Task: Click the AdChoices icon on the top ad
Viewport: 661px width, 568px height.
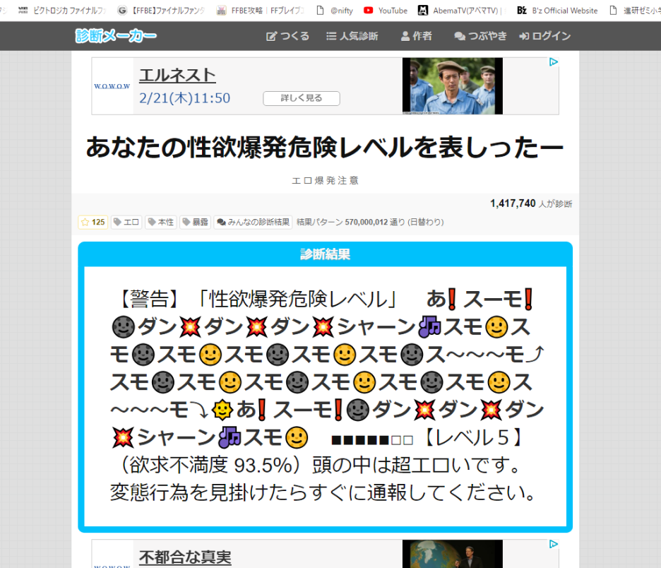Action: click(x=554, y=62)
